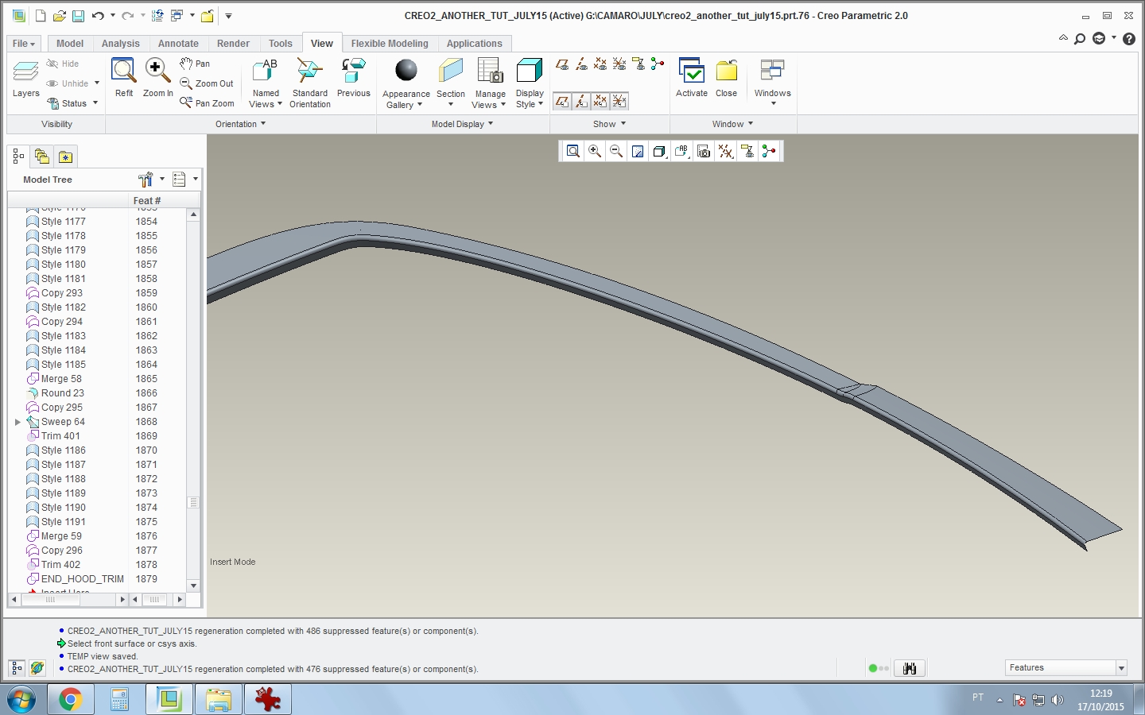This screenshot has width=1145, height=715.
Task: Open Saved Views icon in graphics toolbar
Action: pos(681,151)
